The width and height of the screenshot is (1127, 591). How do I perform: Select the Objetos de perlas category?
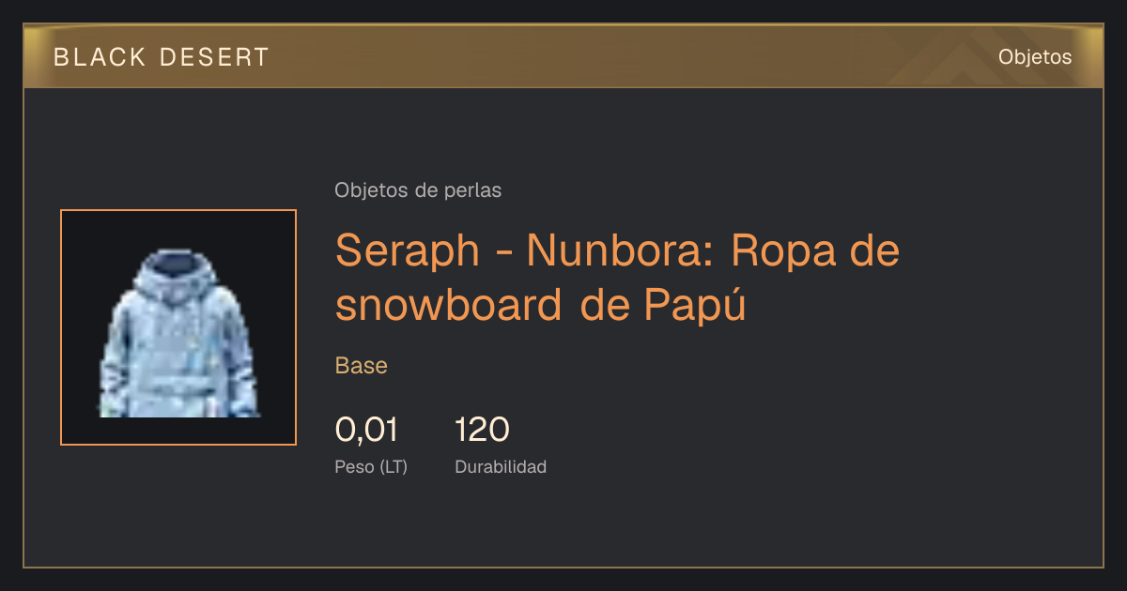418,190
